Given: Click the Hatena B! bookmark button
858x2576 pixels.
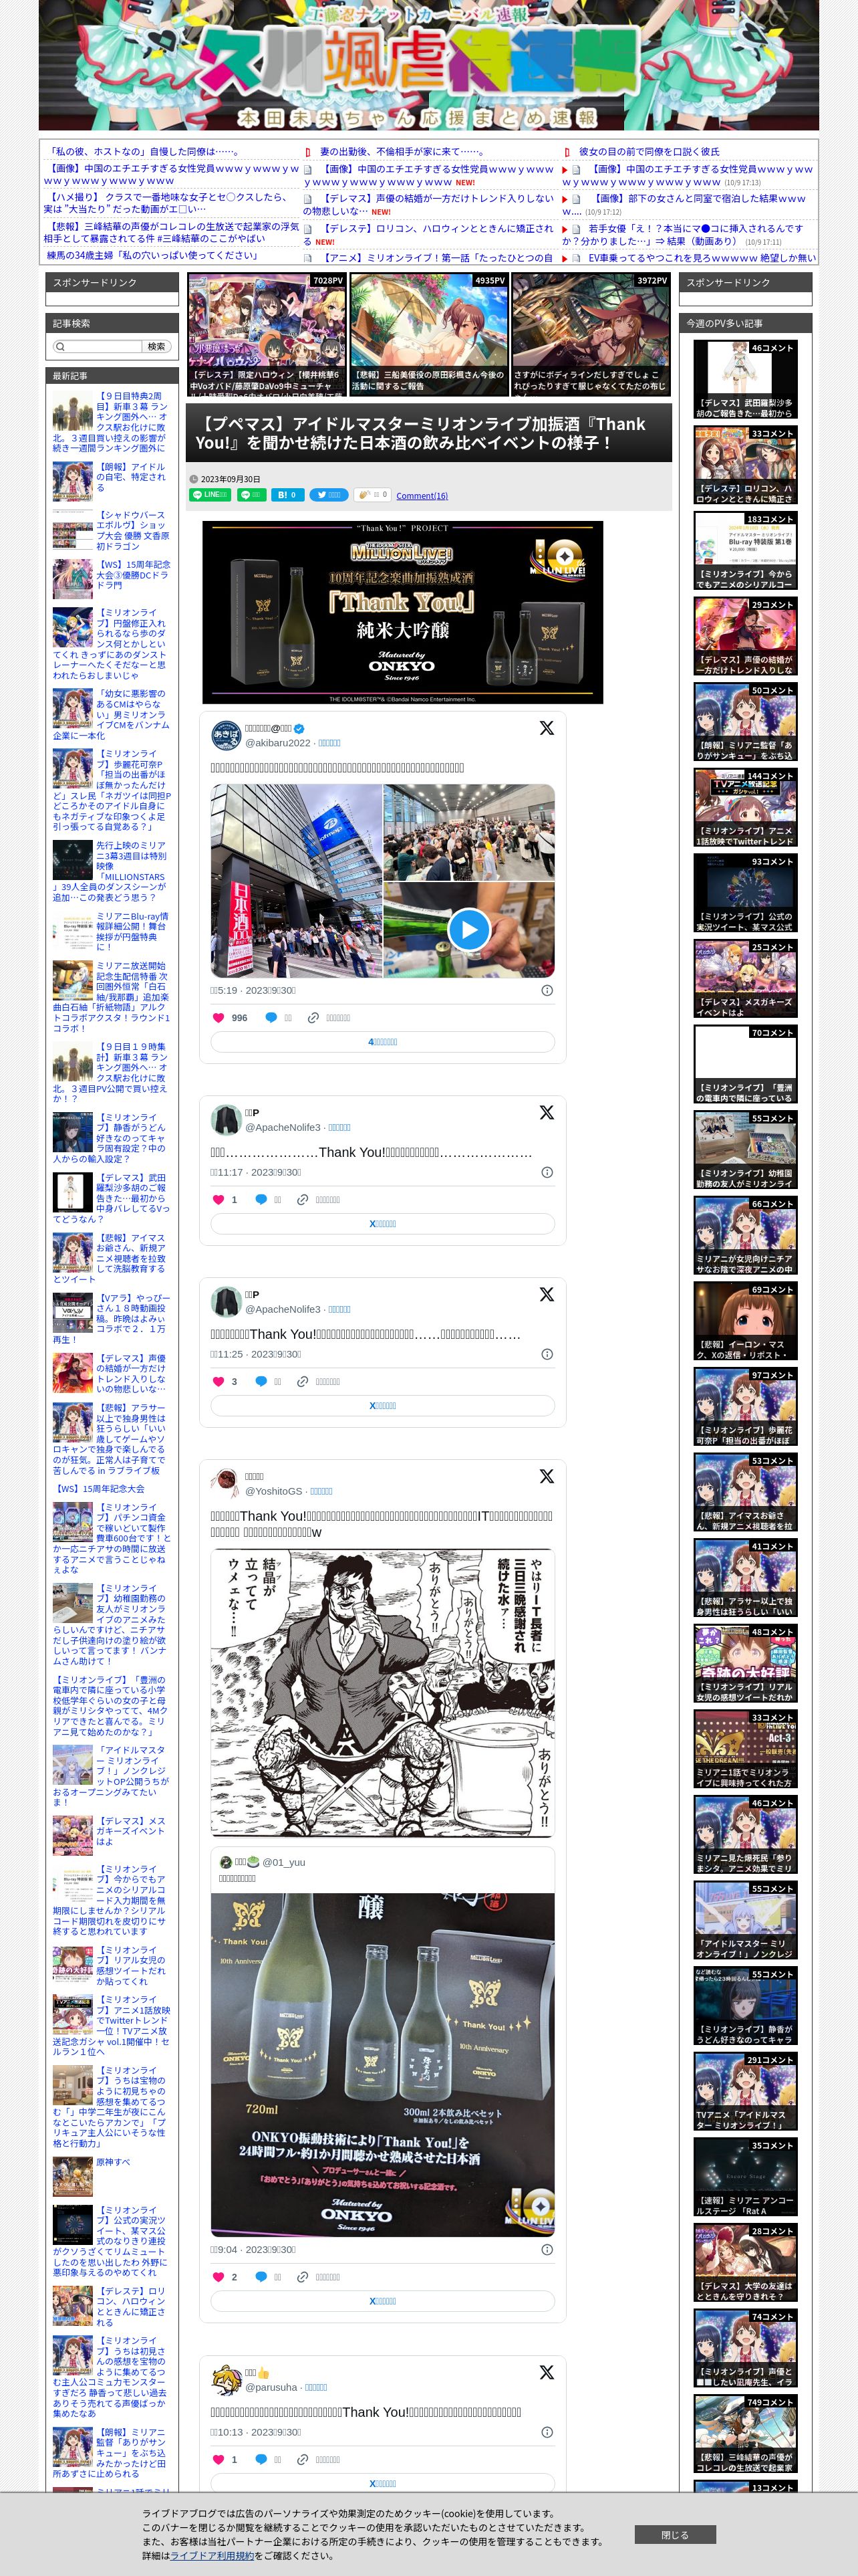Looking at the screenshot, I should point(287,495).
